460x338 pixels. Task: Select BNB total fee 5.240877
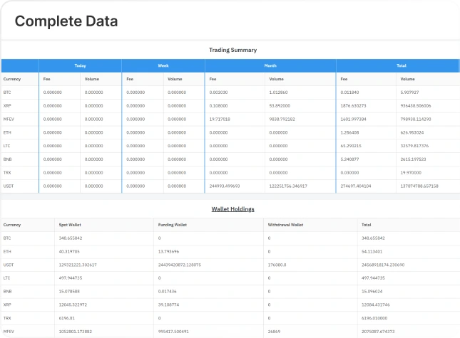(x=349, y=159)
